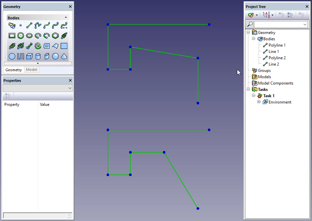This screenshot has height=221, width=312.
Task: Open the sort order dropdown in Project Tree
Action: (272, 15)
